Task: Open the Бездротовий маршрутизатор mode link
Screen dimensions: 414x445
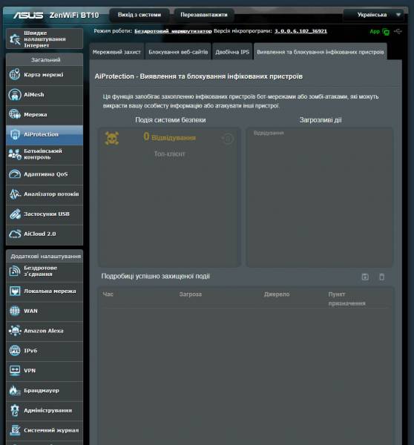Action: 173,31
